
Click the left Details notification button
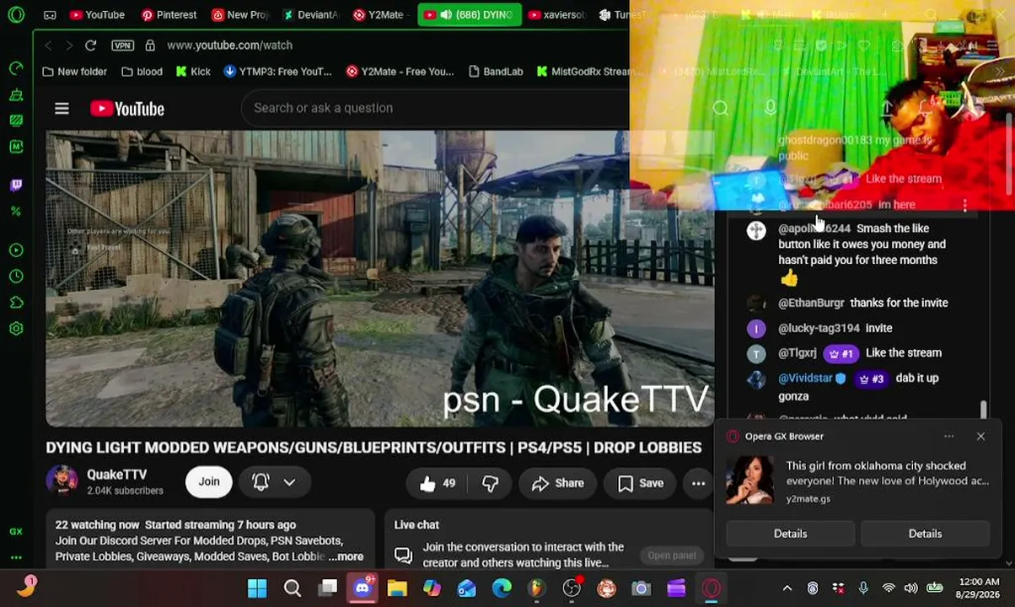pos(790,533)
